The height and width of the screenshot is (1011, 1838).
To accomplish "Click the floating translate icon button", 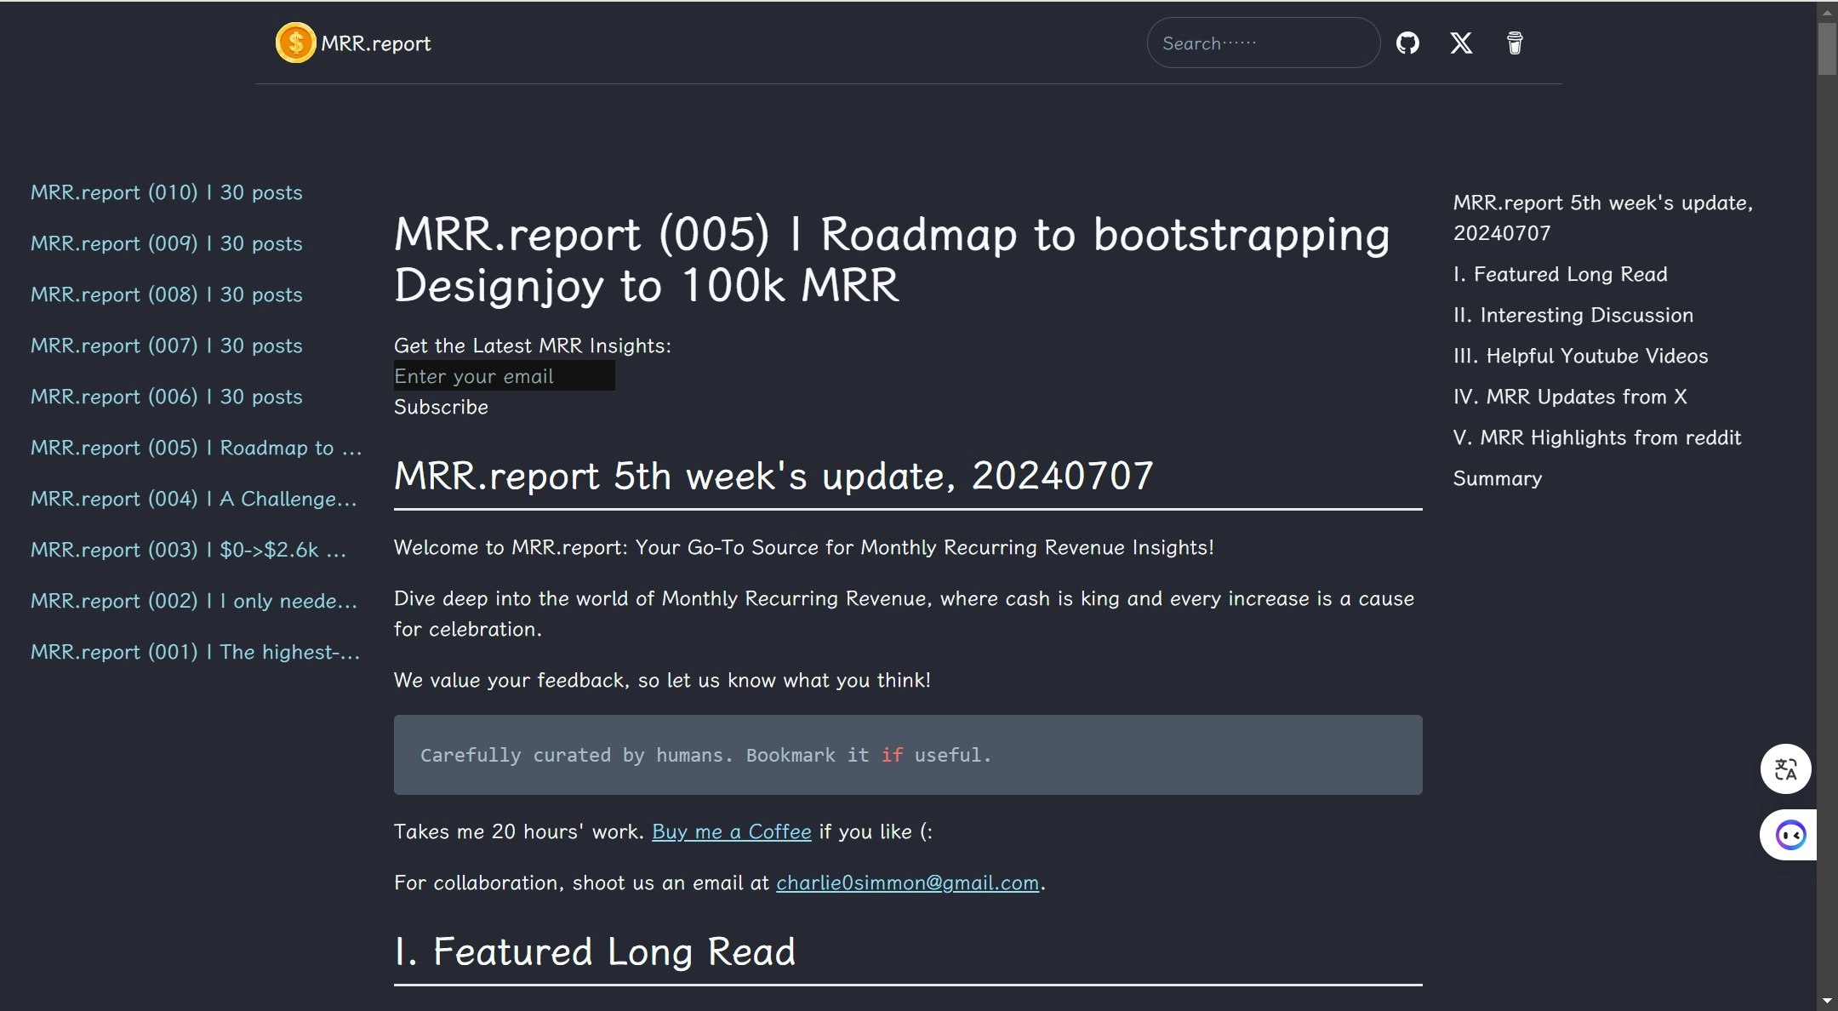I will click(1785, 769).
